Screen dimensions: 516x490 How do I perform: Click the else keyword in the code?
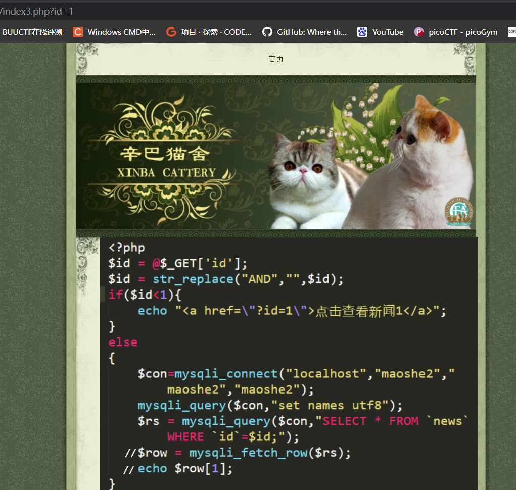click(x=123, y=342)
